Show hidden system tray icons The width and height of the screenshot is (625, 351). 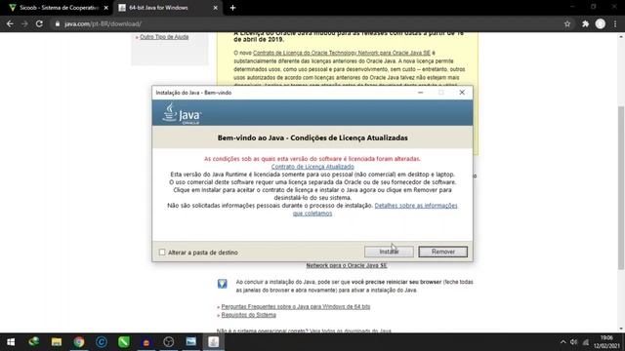click(x=562, y=342)
